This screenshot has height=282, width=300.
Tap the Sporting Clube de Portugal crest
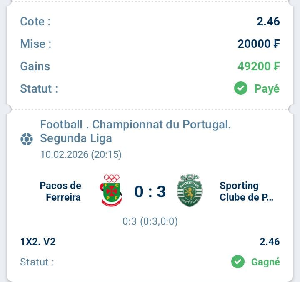pos(190,191)
